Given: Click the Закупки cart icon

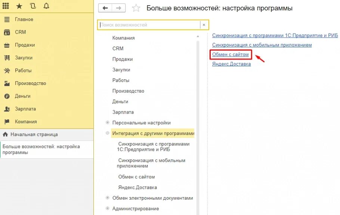Looking at the screenshot, I should 7,58.
